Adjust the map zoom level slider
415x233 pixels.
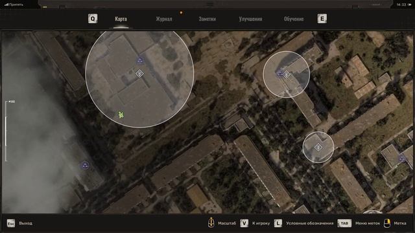pos(6,131)
